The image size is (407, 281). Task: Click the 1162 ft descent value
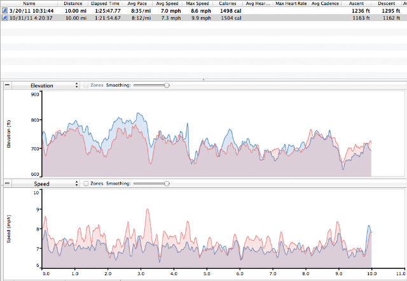point(391,18)
